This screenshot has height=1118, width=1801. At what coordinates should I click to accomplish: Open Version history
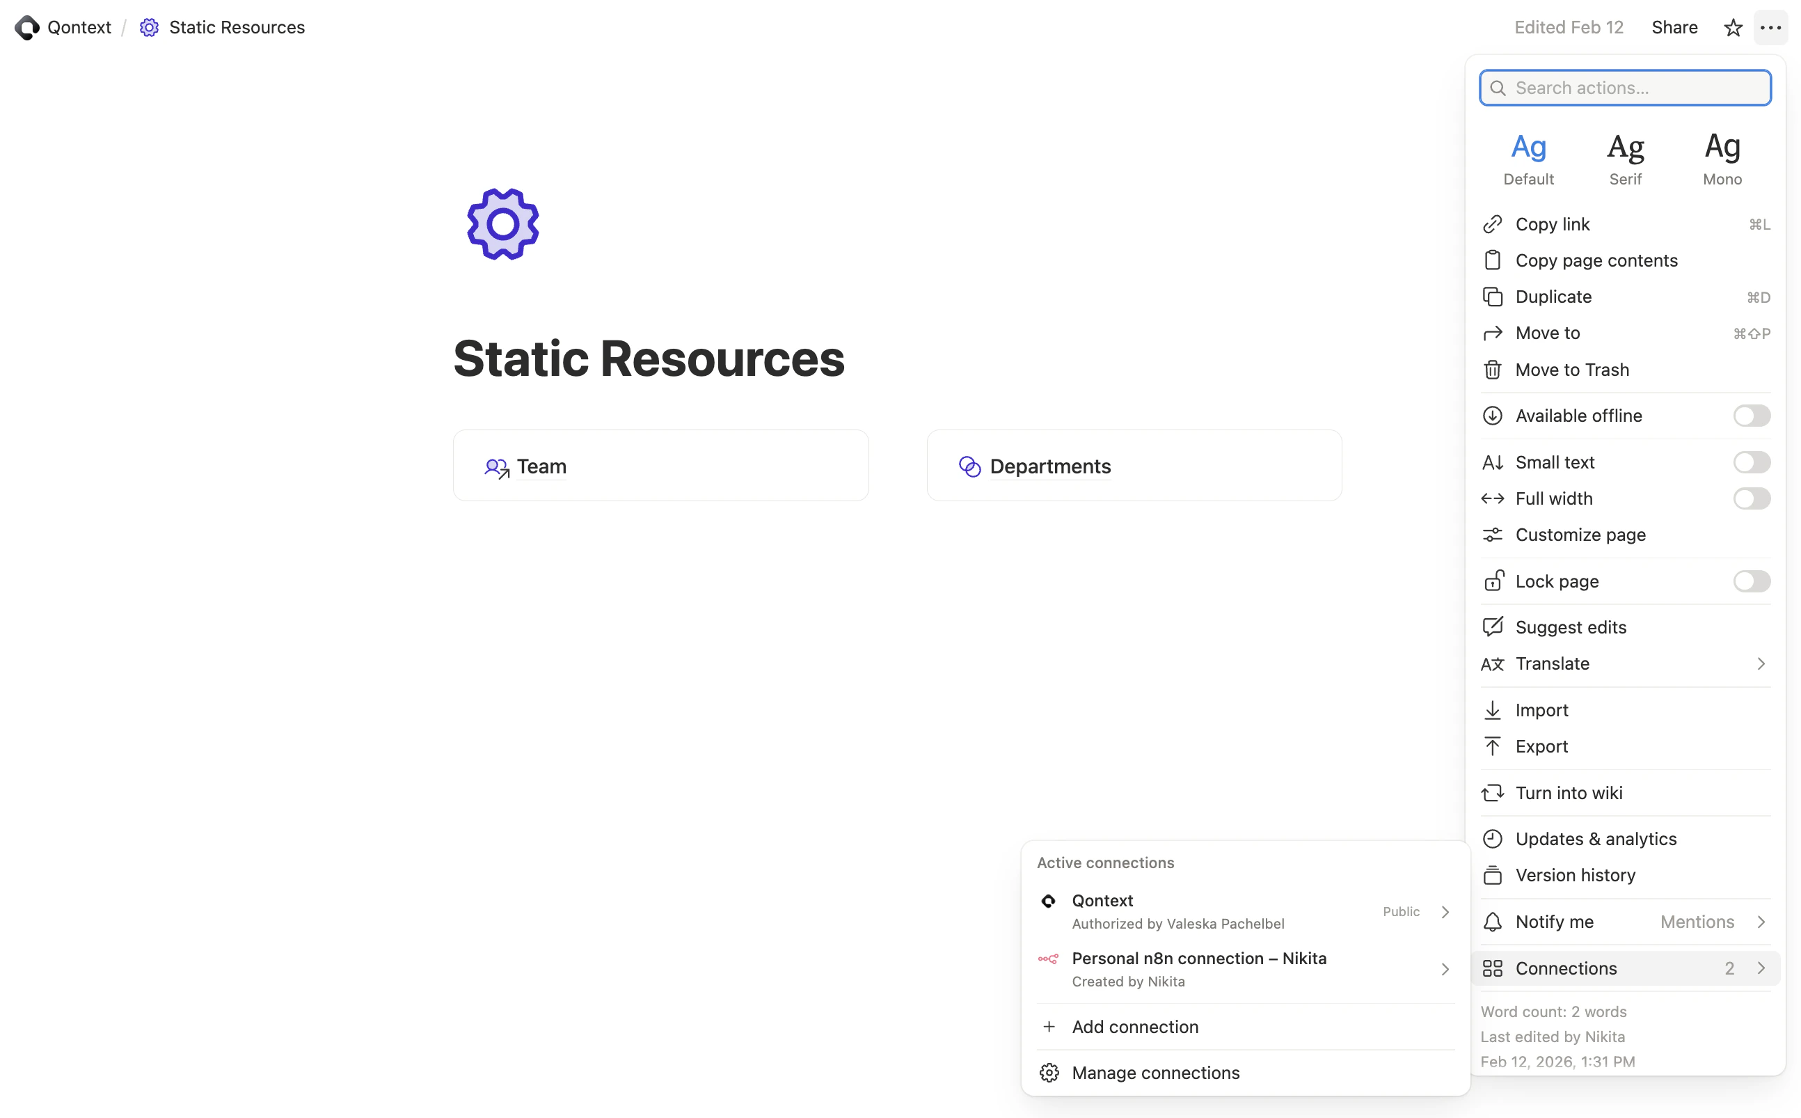[x=1577, y=875]
